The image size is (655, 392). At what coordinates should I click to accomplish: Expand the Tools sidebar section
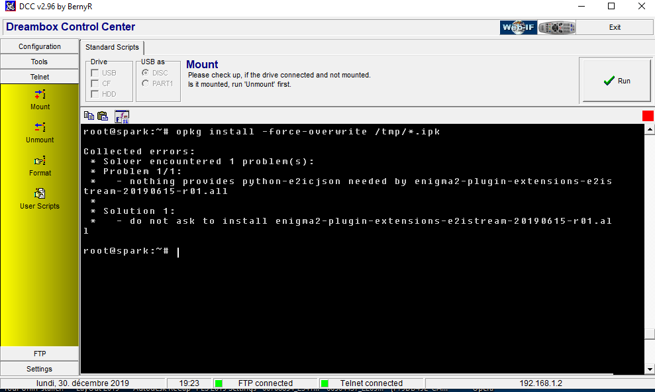point(40,62)
